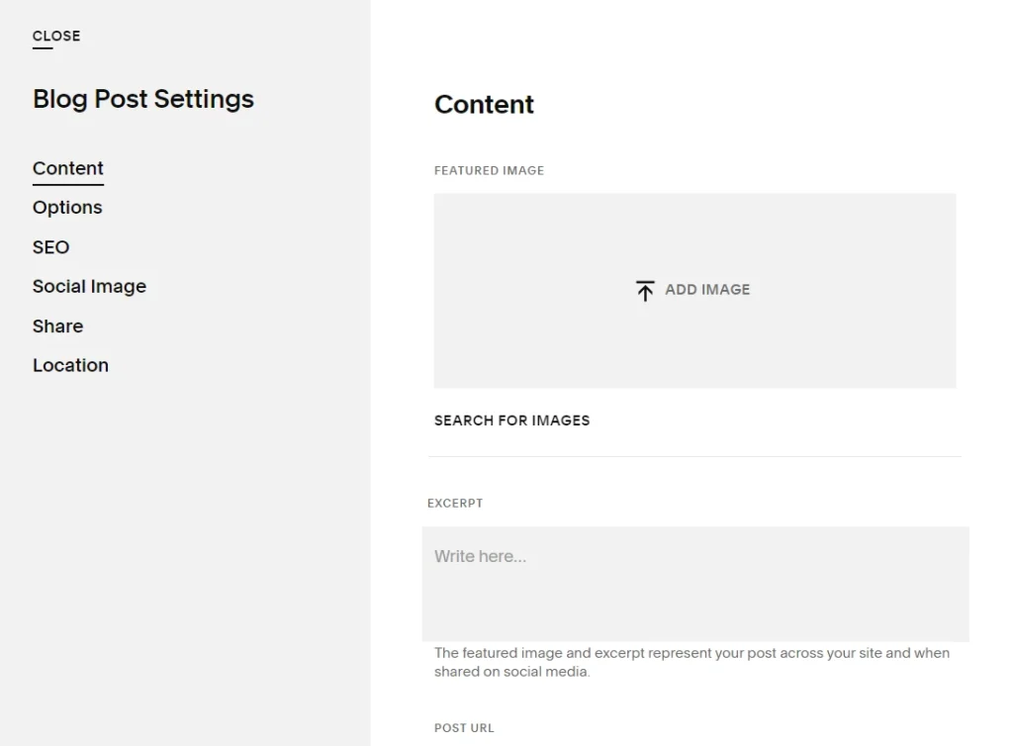Click the Post URL label

tap(464, 728)
